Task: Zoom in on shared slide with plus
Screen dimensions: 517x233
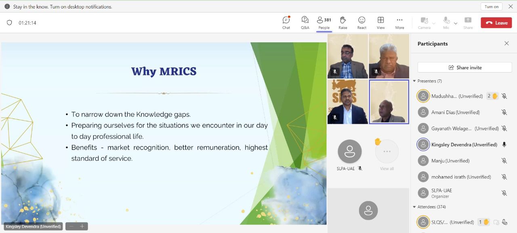Action: pos(82,227)
